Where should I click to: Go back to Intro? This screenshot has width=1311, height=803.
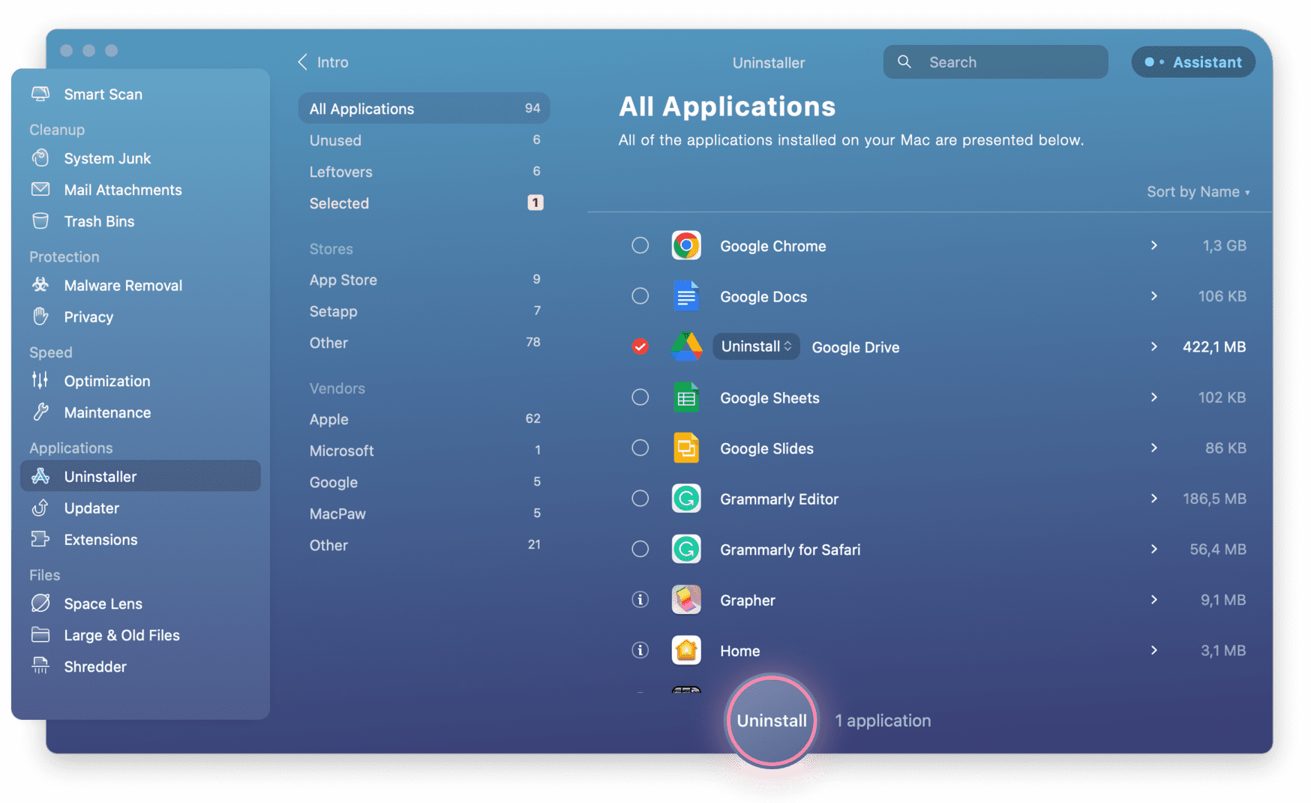323,62
